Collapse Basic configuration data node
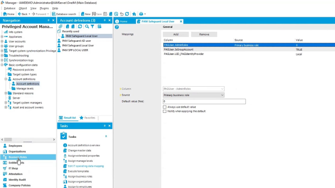The height and width of the screenshot is (188, 335). pos(2,65)
